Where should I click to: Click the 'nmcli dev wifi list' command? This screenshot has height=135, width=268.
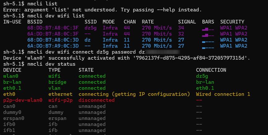point(56,16)
